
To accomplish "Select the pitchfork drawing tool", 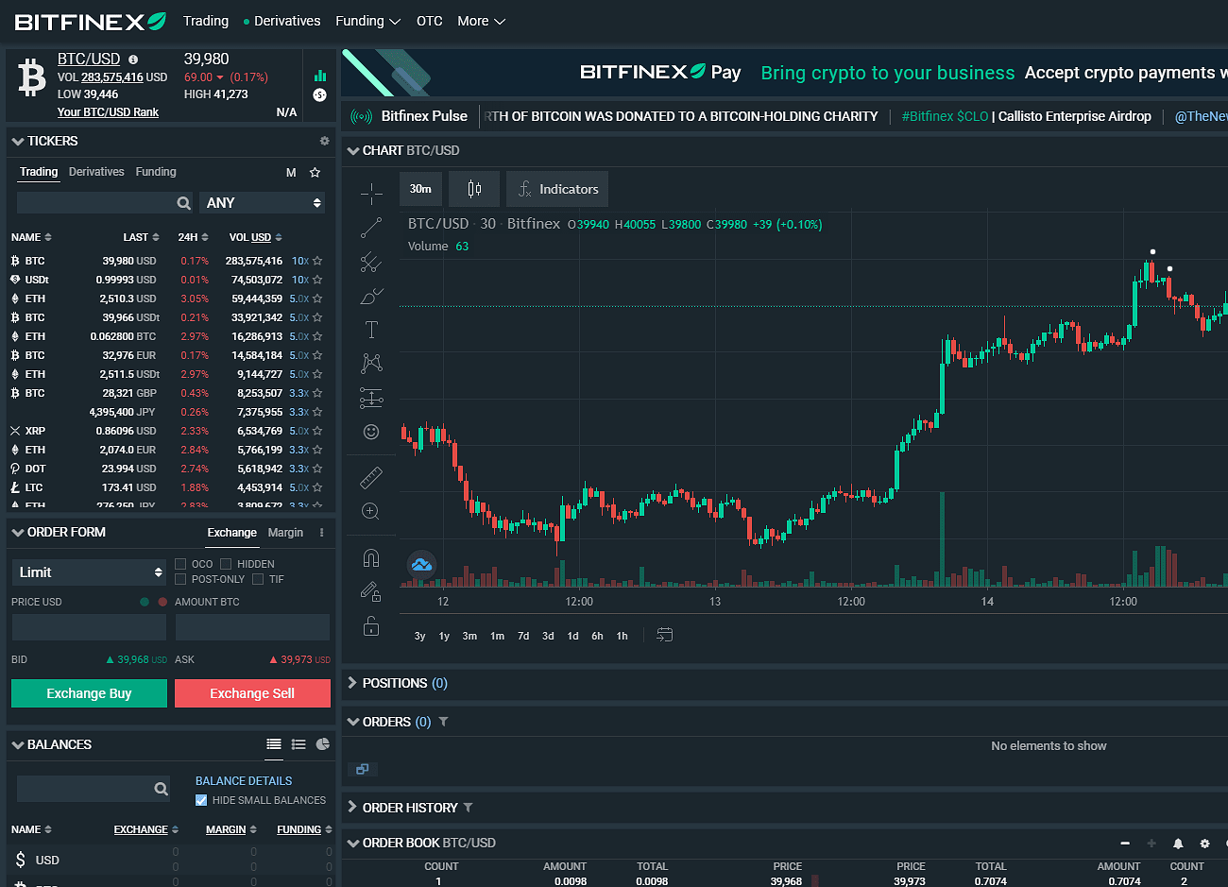I will pos(371,262).
